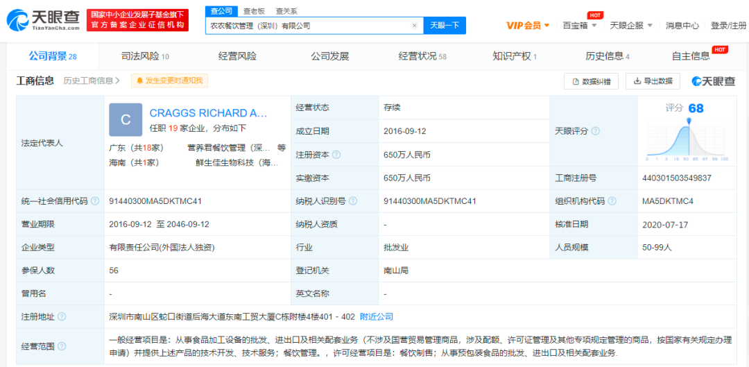The image size is (749, 367).
Task: Click the TianYanCha logo
Action: [44, 20]
